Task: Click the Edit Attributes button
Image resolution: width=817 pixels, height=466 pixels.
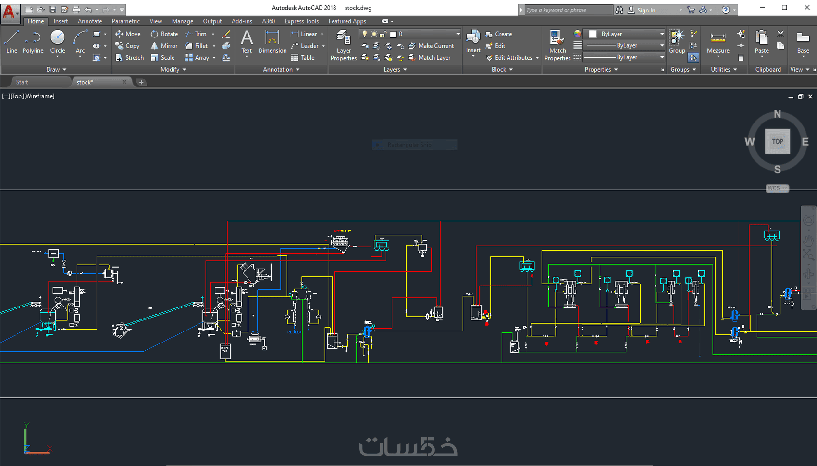Action: (x=509, y=58)
